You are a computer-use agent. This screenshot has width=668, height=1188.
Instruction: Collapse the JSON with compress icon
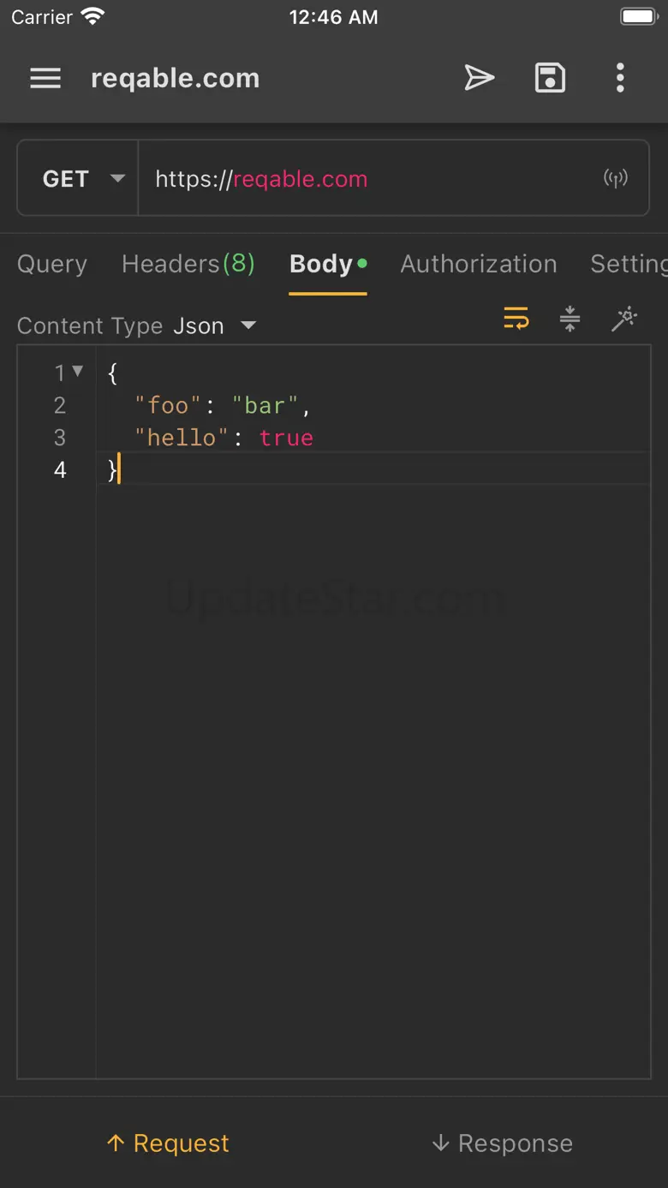coord(570,319)
